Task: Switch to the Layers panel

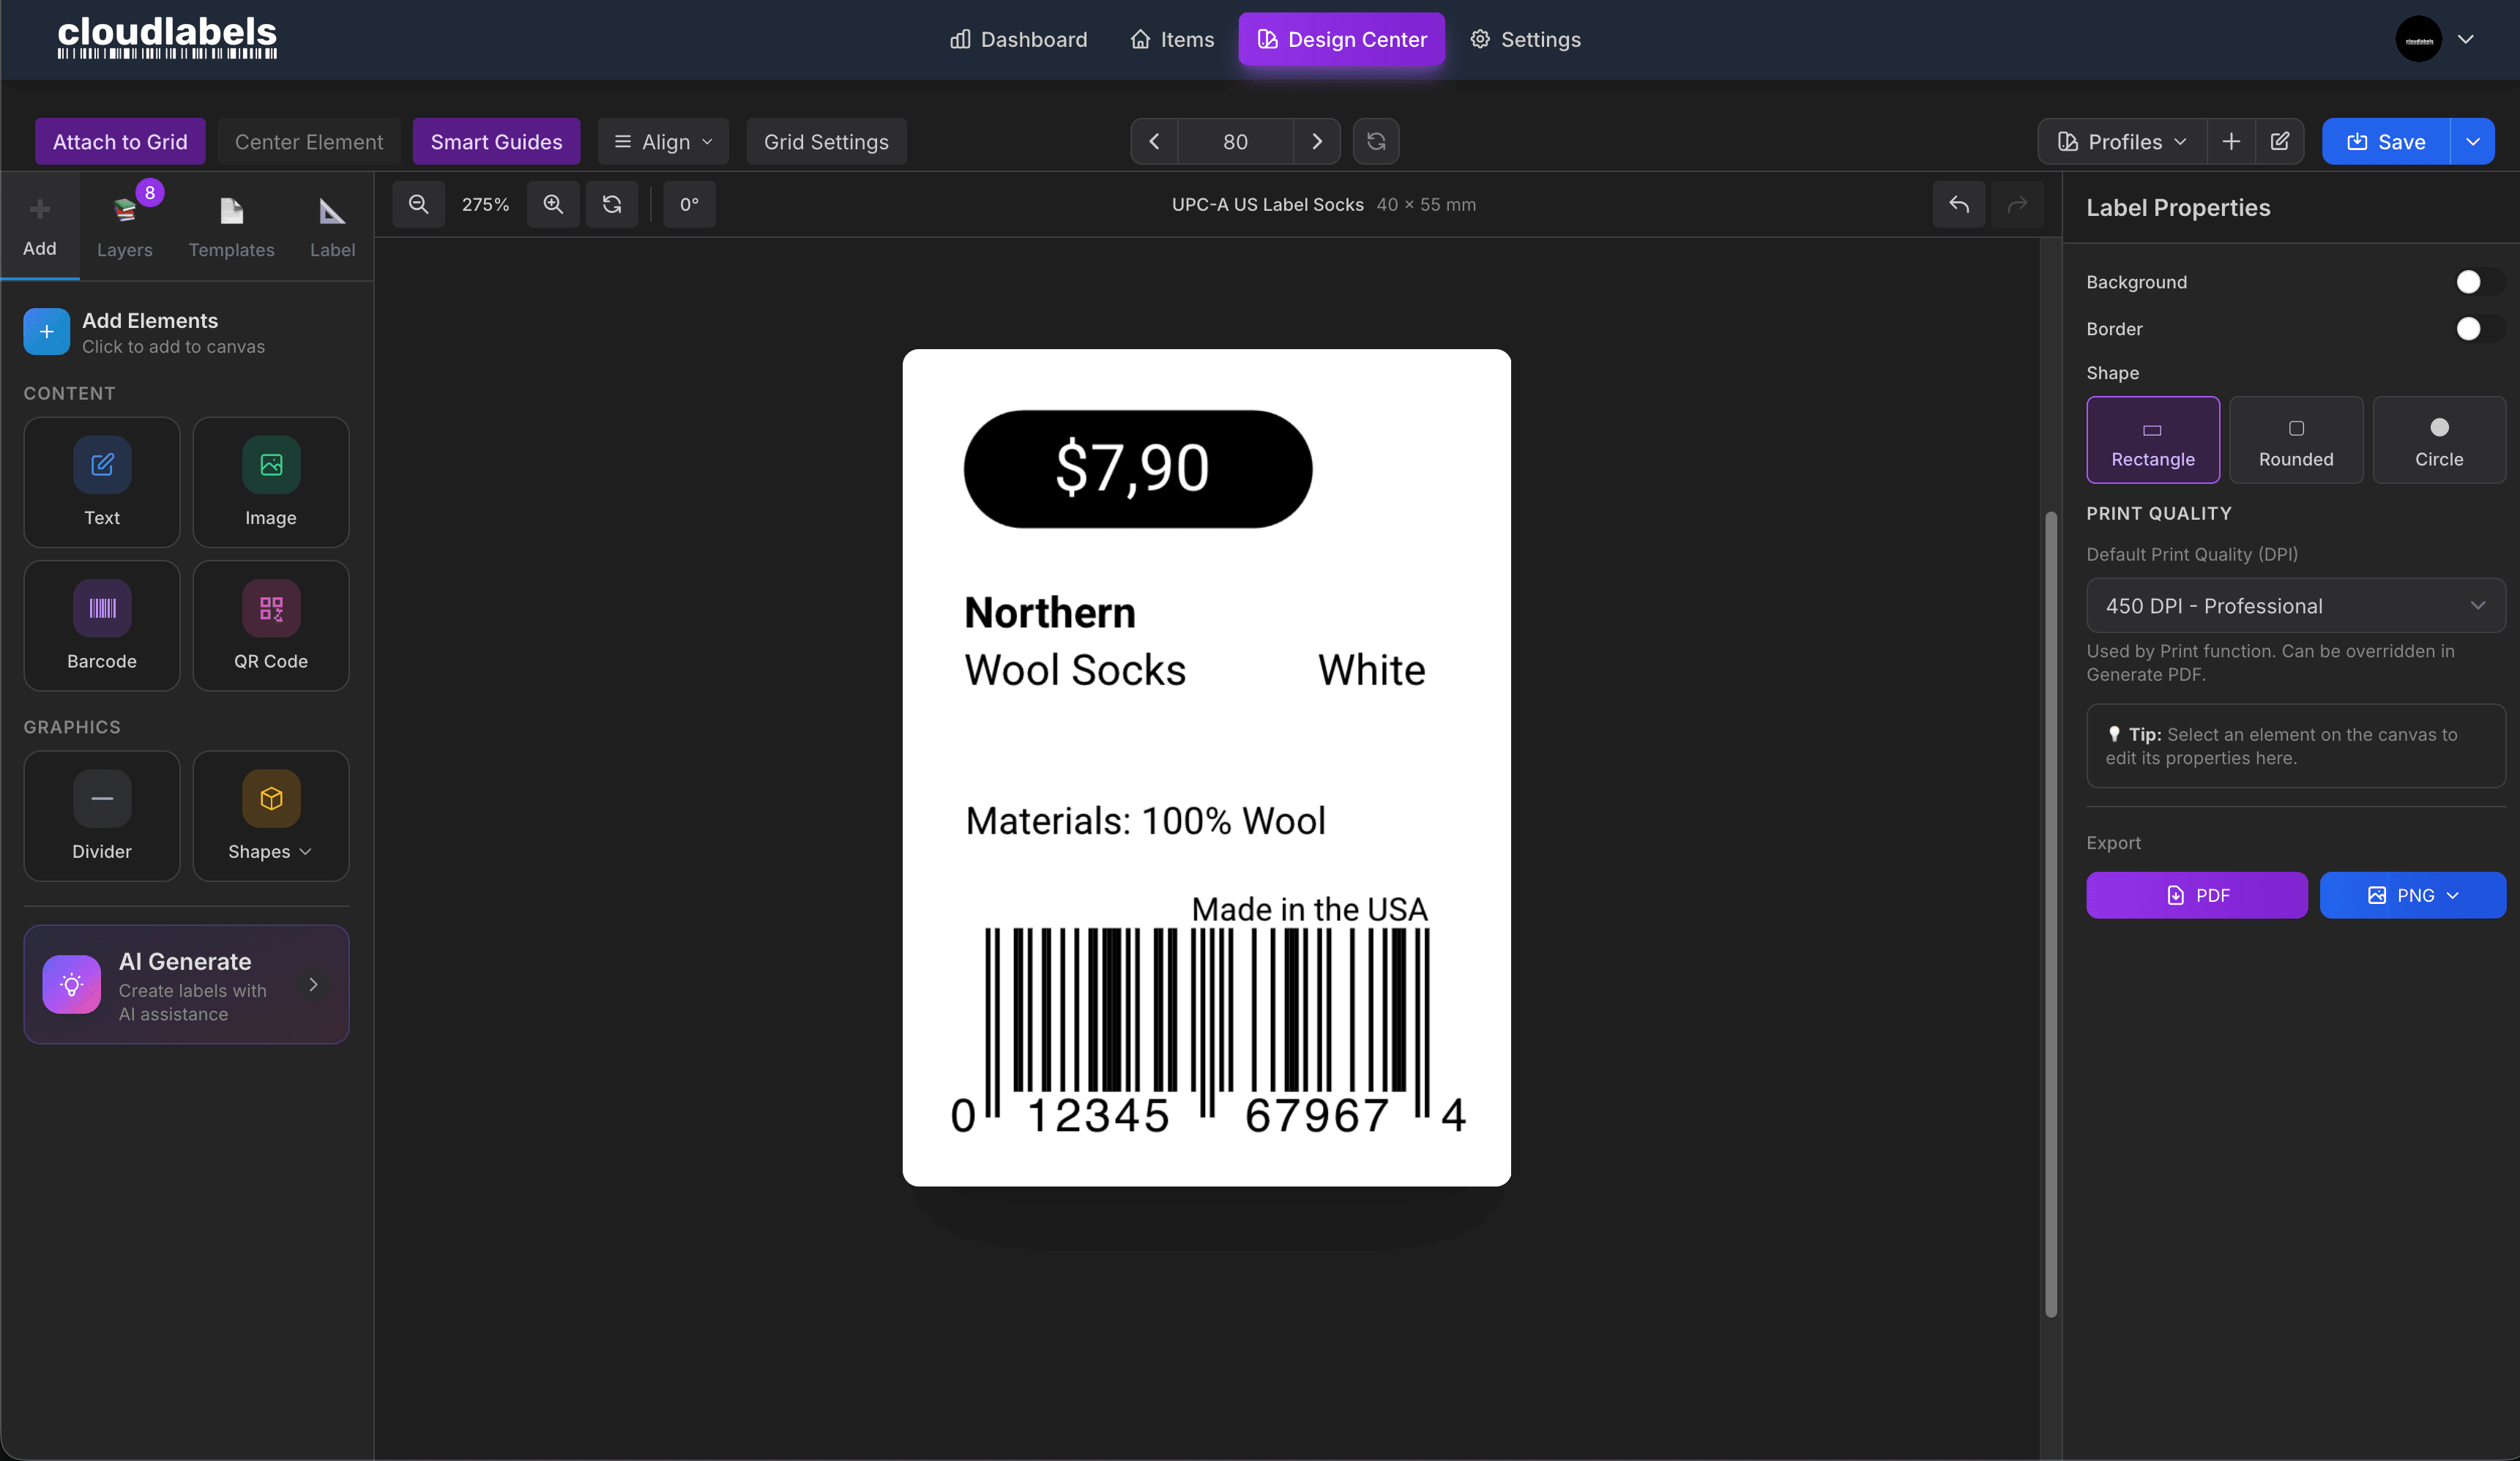Action: coord(125,225)
